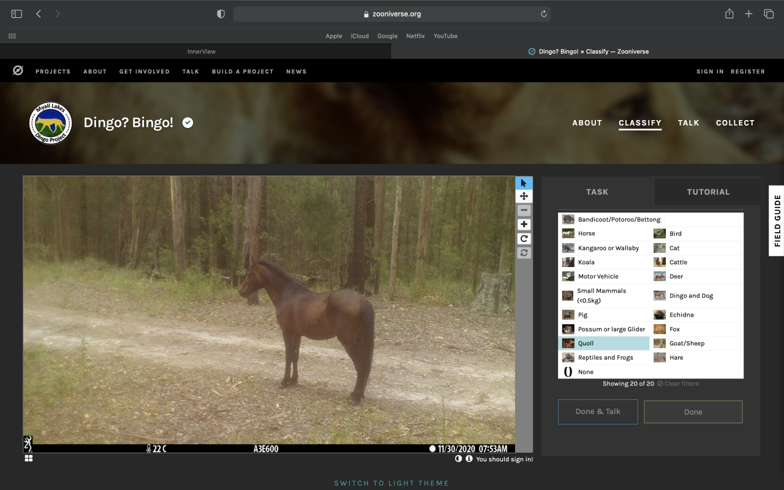The height and width of the screenshot is (490, 784).
Task: Click the Zooniverse logo icon
Action: click(18, 71)
